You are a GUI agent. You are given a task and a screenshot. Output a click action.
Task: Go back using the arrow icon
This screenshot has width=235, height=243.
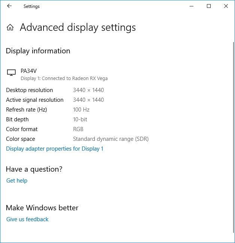[x=9, y=6]
